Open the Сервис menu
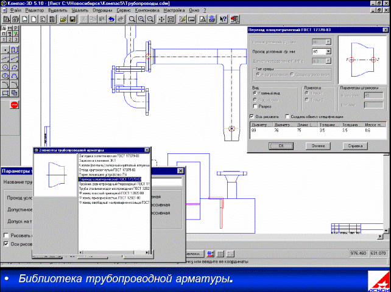The height and width of the screenshot is (292, 391). [124, 10]
